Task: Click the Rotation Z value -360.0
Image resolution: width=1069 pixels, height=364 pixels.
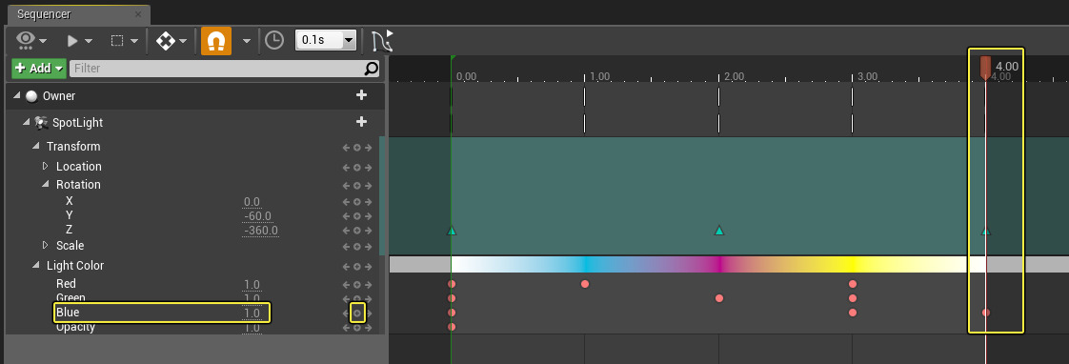Action: pos(260,232)
